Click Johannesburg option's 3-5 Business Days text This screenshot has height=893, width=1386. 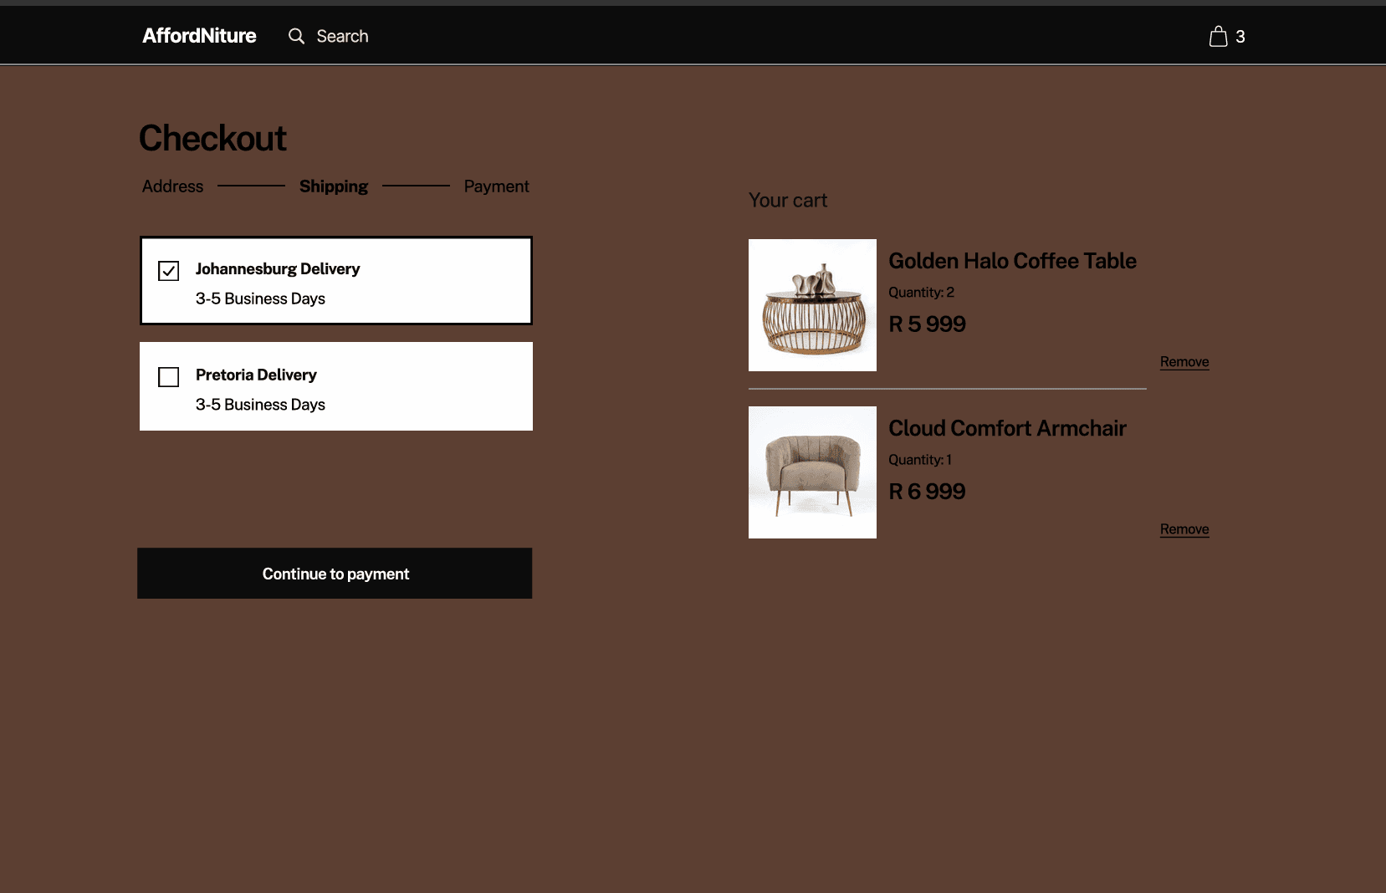(x=260, y=299)
